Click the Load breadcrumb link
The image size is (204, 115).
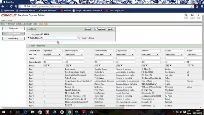click(35, 24)
